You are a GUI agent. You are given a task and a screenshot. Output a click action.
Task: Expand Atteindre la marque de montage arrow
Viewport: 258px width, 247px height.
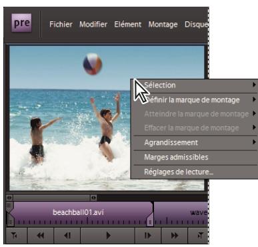[254, 113]
